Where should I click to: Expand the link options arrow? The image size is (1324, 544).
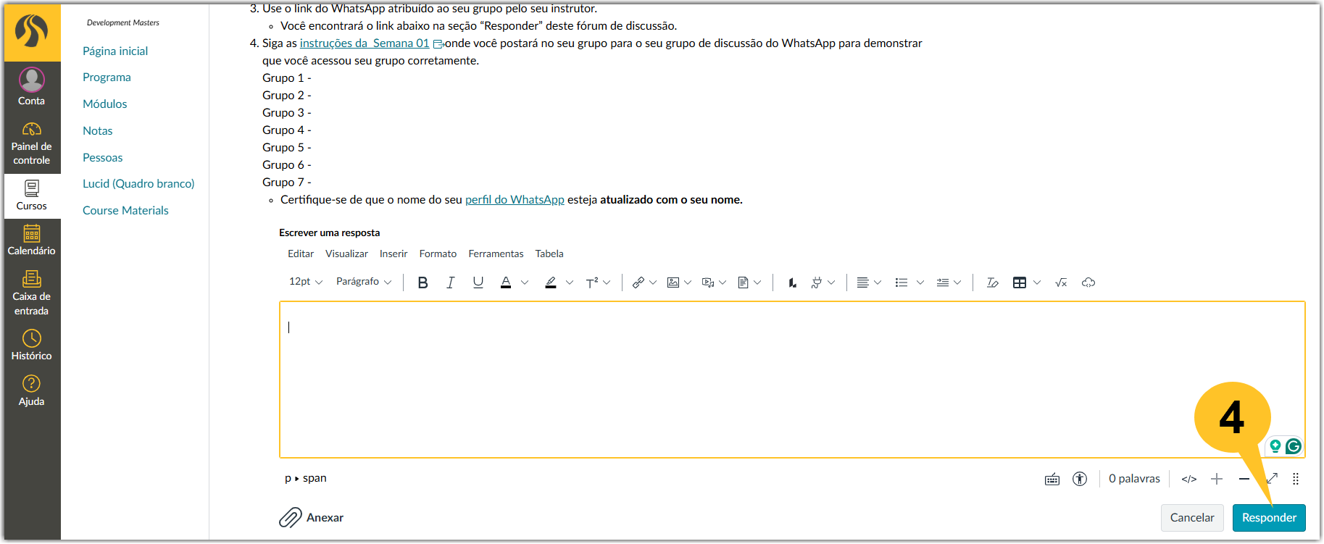(x=653, y=283)
